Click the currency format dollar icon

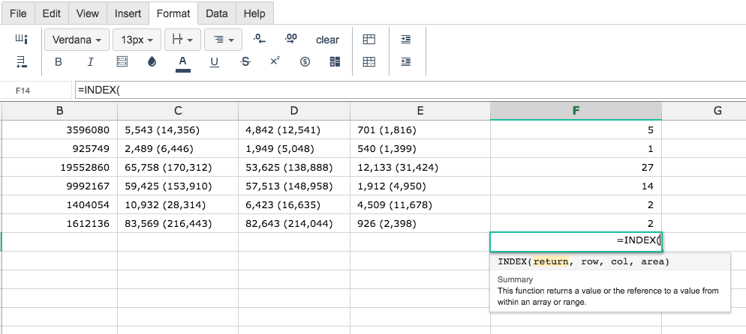(305, 62)
